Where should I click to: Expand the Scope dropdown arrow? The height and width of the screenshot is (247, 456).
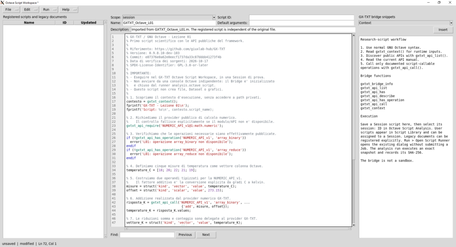pos(214,17)
